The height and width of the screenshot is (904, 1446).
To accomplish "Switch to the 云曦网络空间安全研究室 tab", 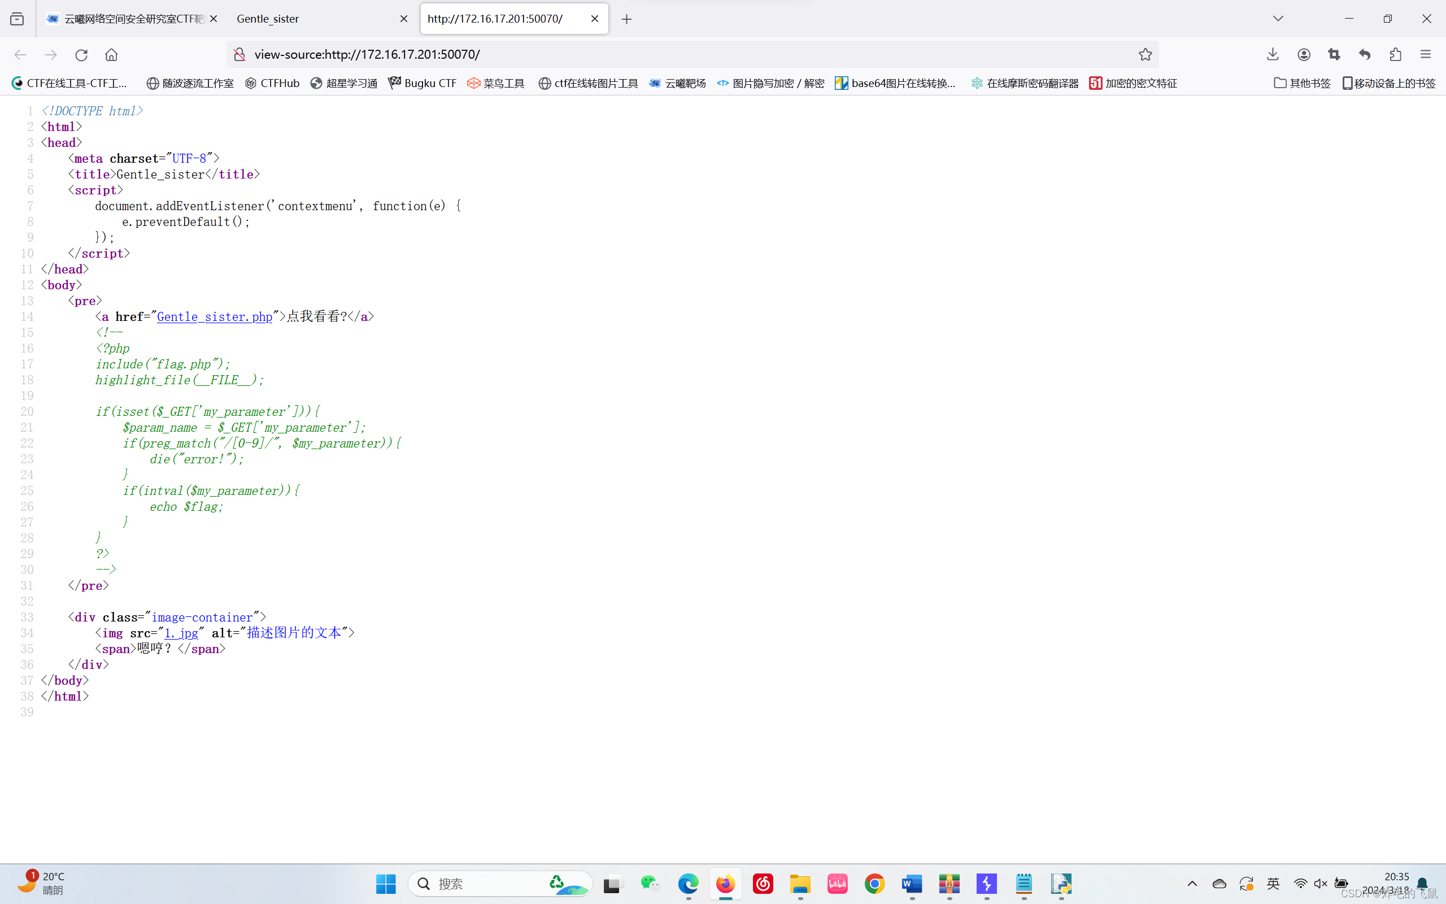I will (132, 19).
